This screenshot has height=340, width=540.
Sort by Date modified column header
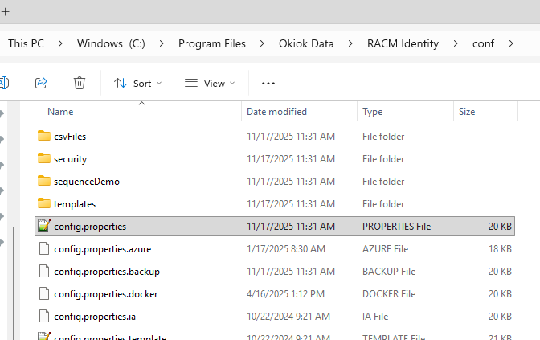tap(276, 112)
